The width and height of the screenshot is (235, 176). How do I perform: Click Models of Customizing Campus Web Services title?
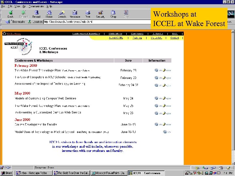pyautogui.click(x=45, y=98)
